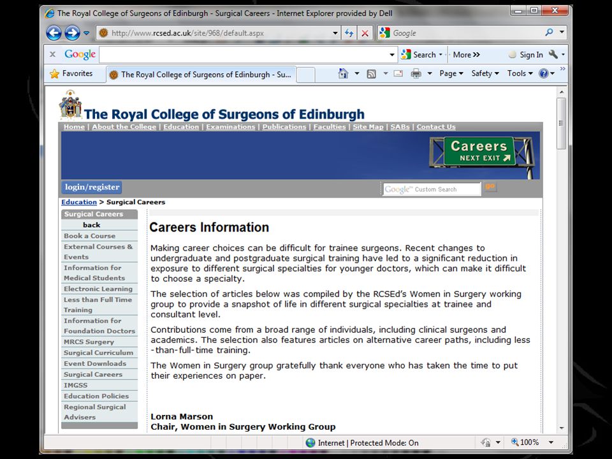Click the RSS feeds icon
This screenshot has width=612, height=459.
(371, 73)
